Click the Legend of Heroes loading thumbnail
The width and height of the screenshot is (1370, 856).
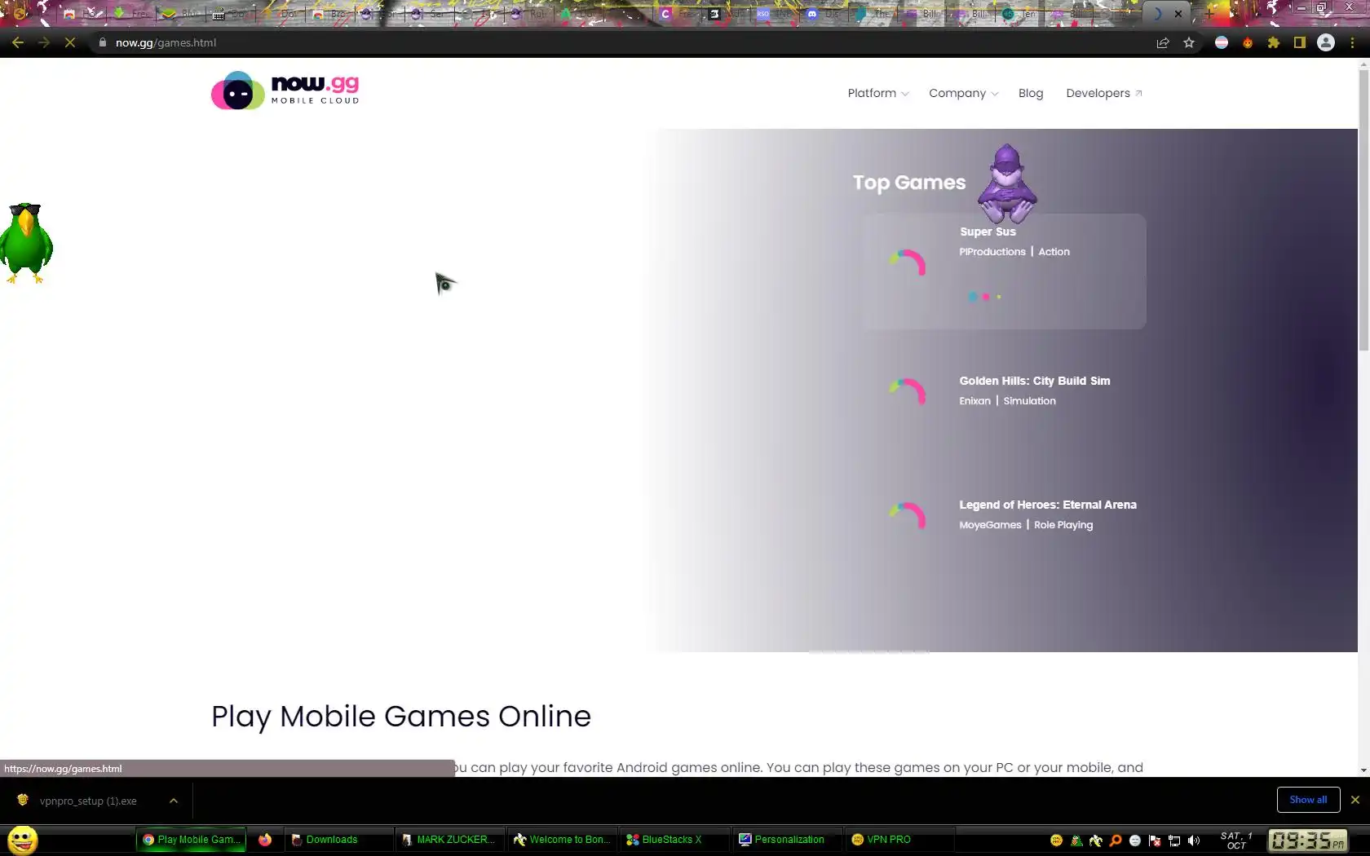click(908, 516)
